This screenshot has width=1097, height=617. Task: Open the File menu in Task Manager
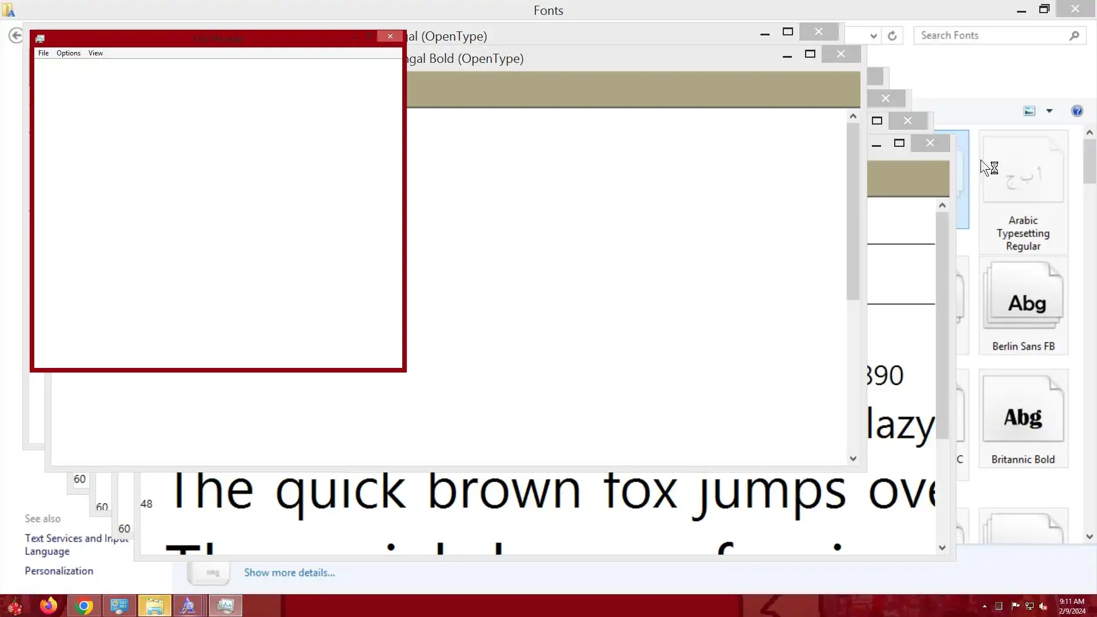(43, 53)
